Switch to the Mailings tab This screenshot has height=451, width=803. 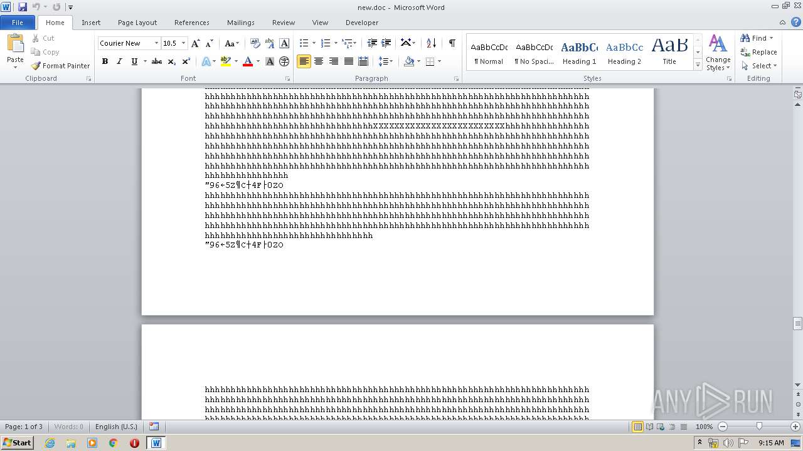[241, 23]
